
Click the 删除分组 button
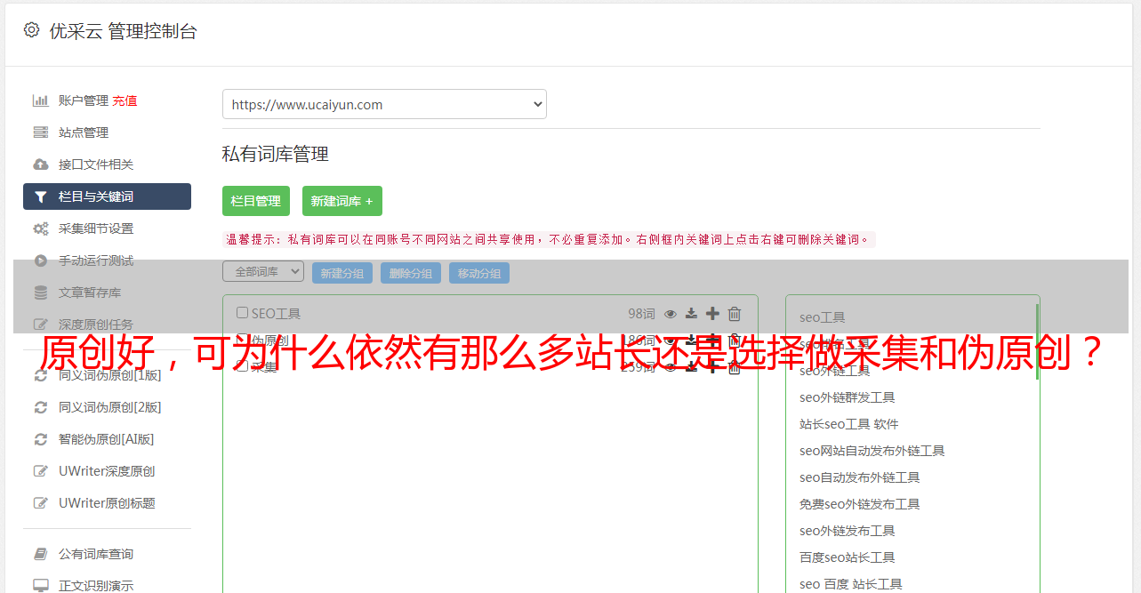pos(411,273)
